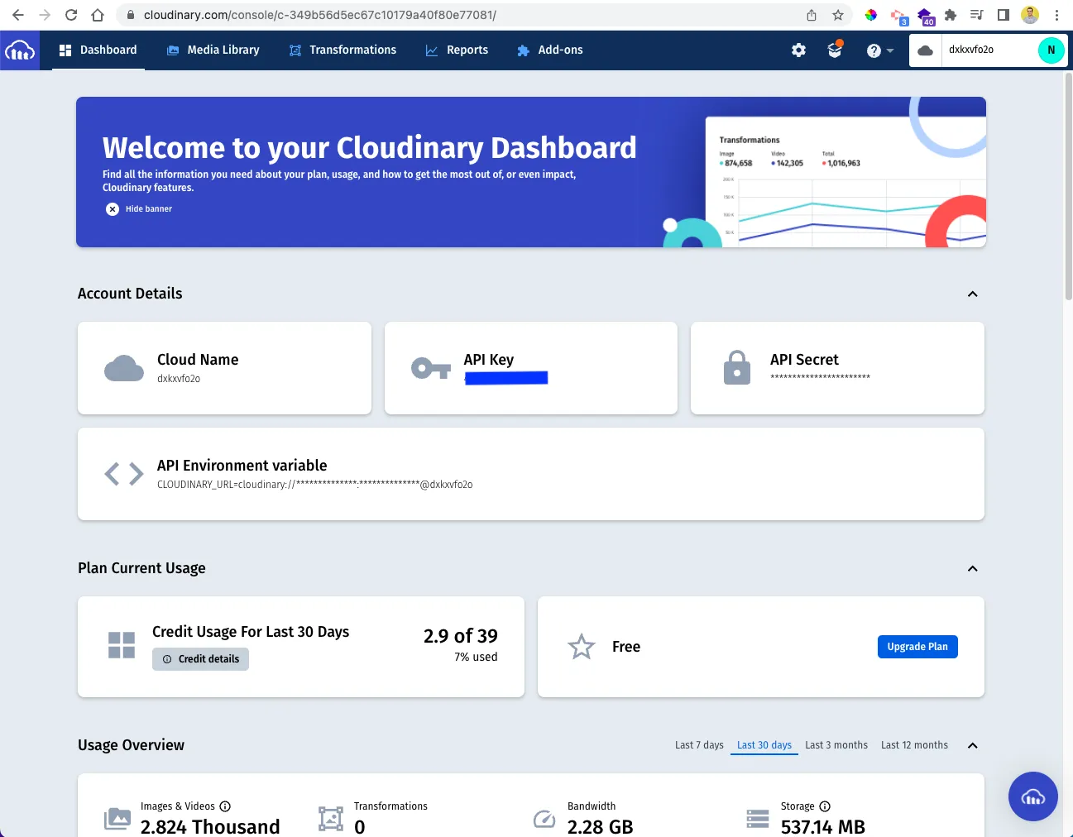Open the Chrome three-dot menu
The height and width of the screenshot is (837, 1073).
1056,15
